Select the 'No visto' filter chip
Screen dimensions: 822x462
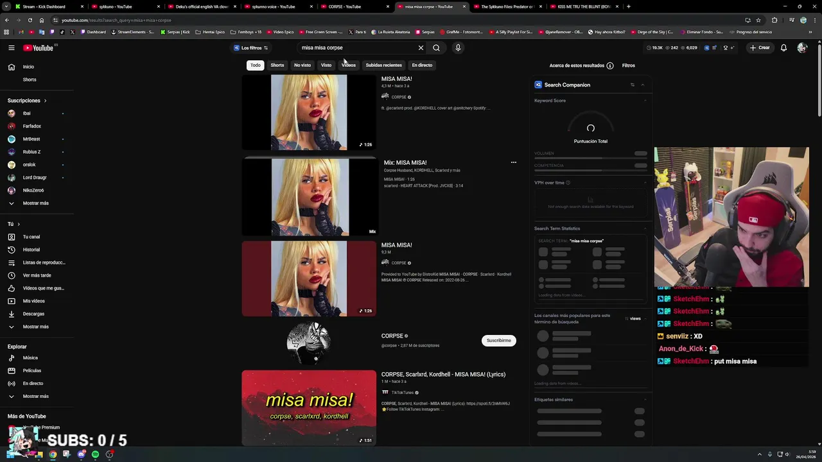pyautogui.click(x=302, y=65)
